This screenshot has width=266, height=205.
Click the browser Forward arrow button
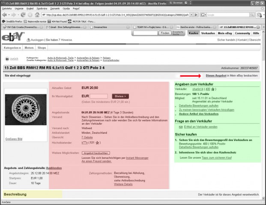pyautogui.click(x=14, y=15)
